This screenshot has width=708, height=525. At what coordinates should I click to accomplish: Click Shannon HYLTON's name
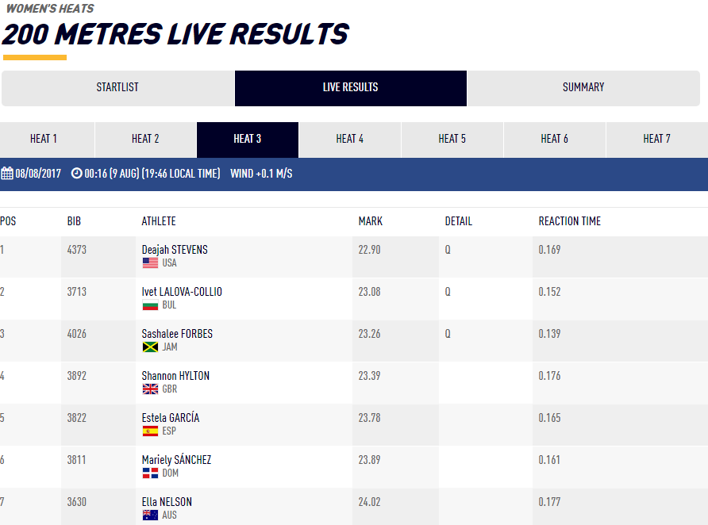click(x=175, y=376)
